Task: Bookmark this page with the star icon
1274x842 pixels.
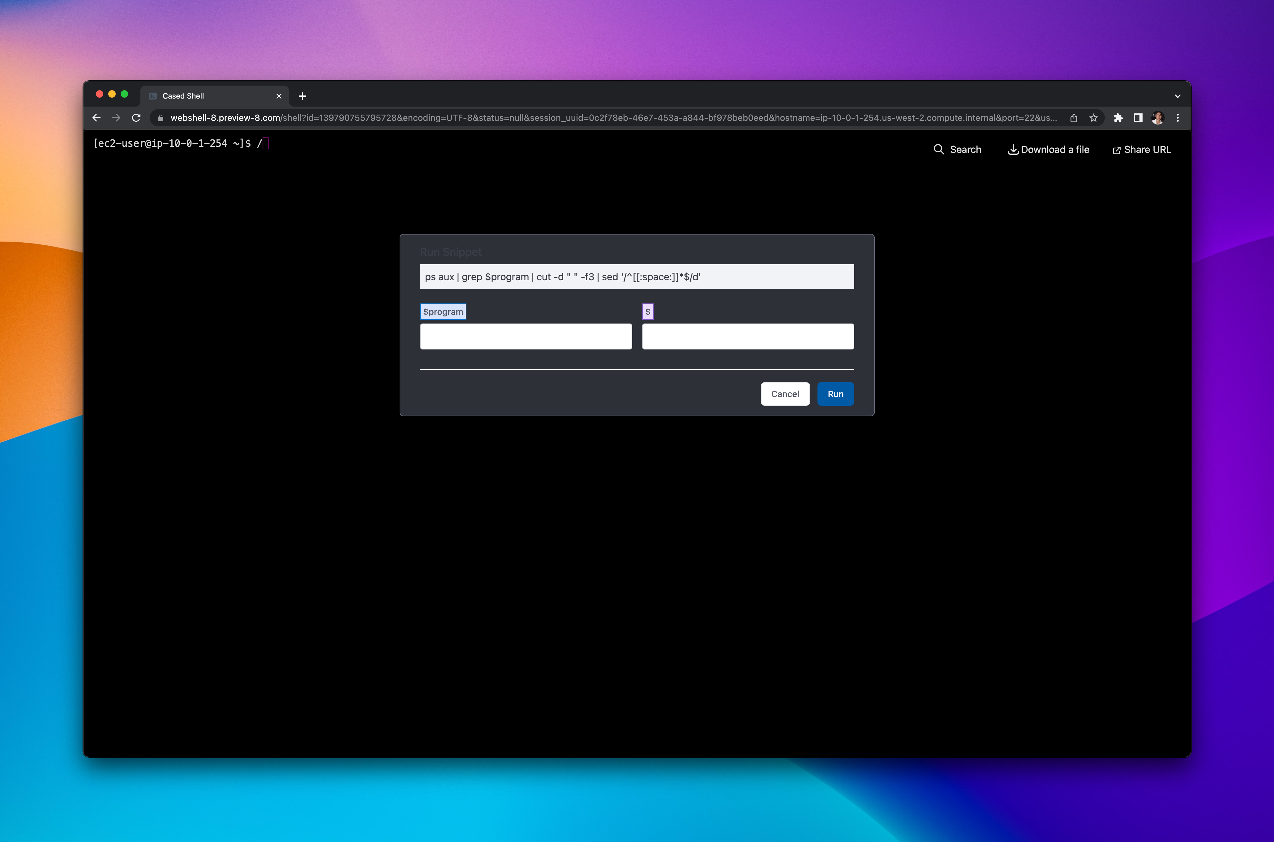Action: [1093, 118]
